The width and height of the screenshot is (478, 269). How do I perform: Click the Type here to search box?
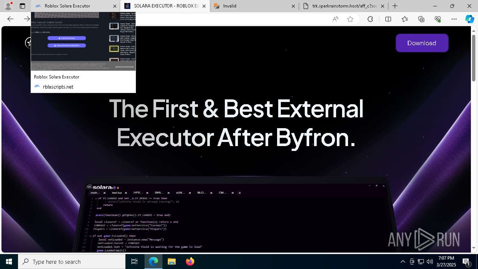tap(72, 262)
